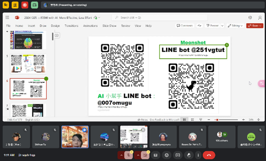Click the green screen-layout icon in top bar
The height and width of the screenshot is (161, 266).
coord(34,5)
